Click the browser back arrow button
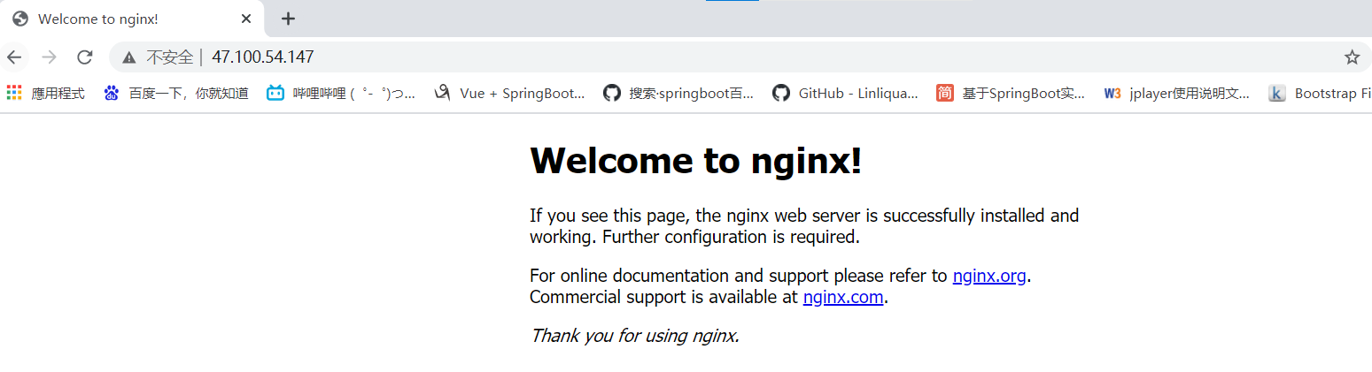Viewport: 1372px width, 372px height. coord(14,57)
